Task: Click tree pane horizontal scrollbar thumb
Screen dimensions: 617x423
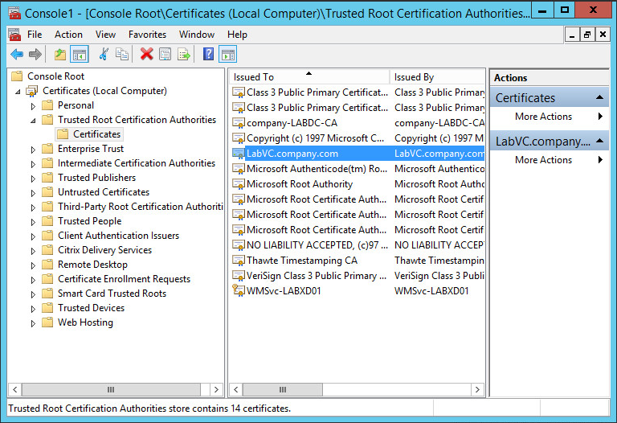Action: pos(111,389)
